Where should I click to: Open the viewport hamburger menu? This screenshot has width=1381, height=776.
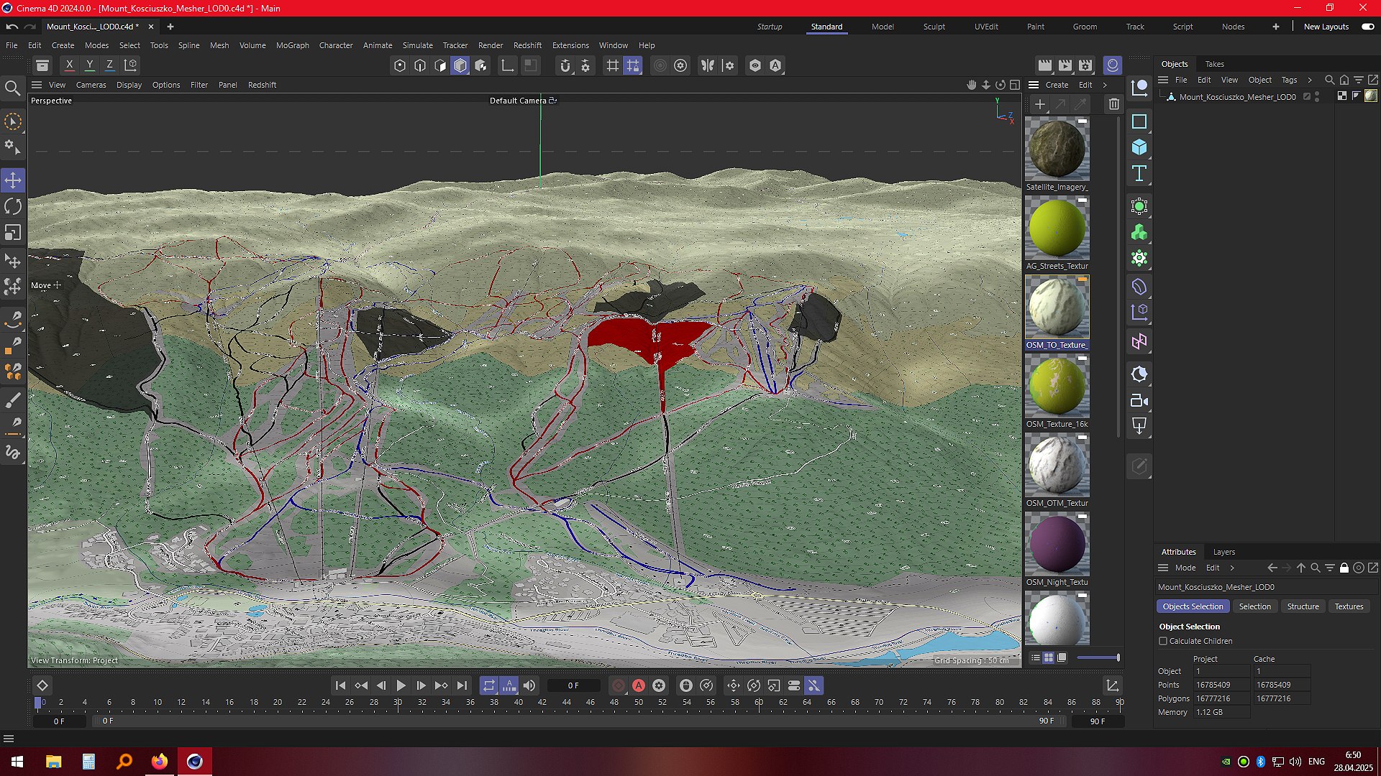pos(37,85)
